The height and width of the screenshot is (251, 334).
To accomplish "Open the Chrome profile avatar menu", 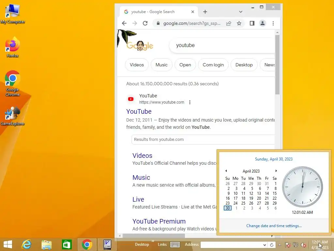I will click(x=263, y=23).
